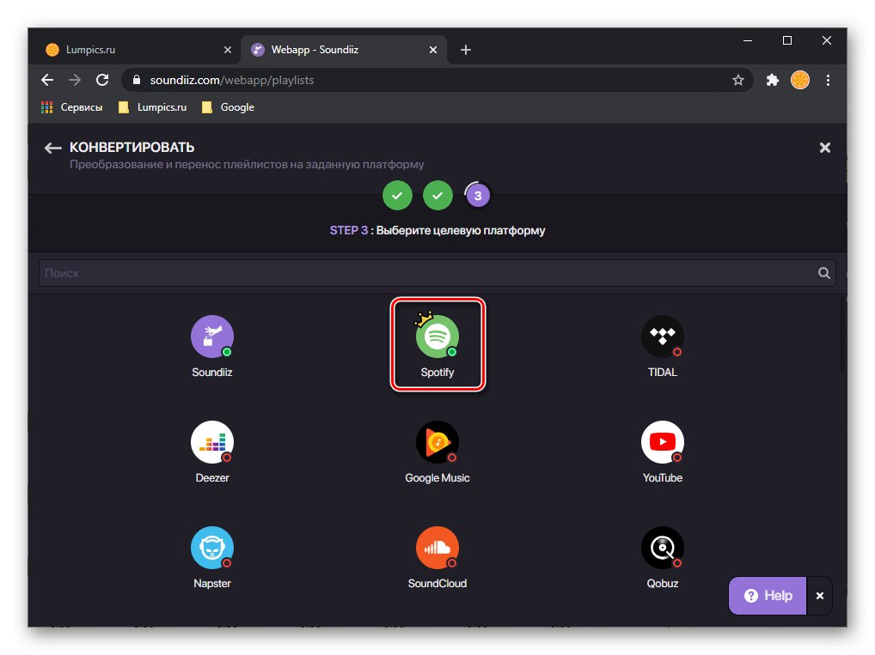
Task: Click the platform list scrollbar
Action: pyautogui.click(x=842, y=335)
